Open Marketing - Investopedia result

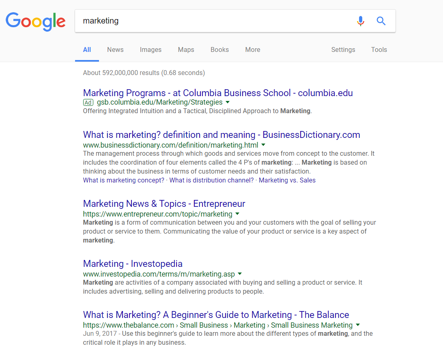[x=133, y=264]
